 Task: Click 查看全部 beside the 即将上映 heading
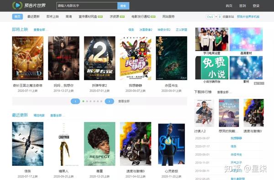pyautogui.click(x=39, y=30)
